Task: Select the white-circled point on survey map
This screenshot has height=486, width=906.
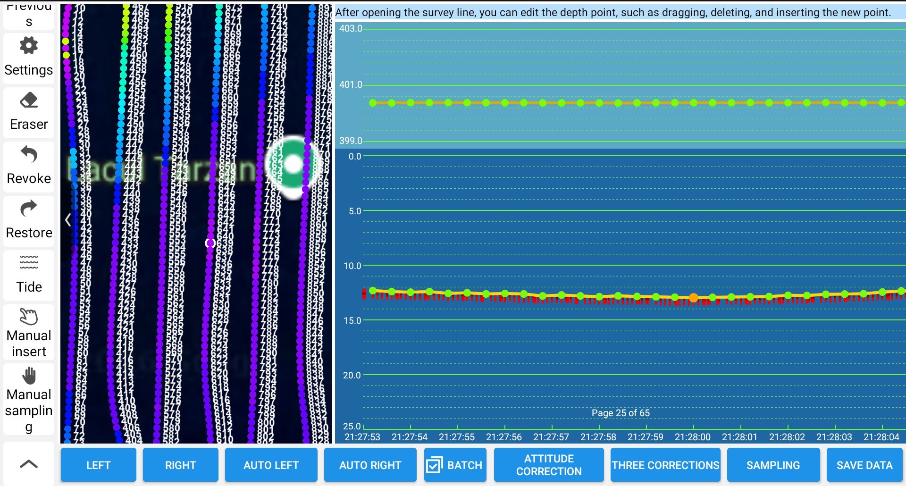Action: click(x=210, y=243)
